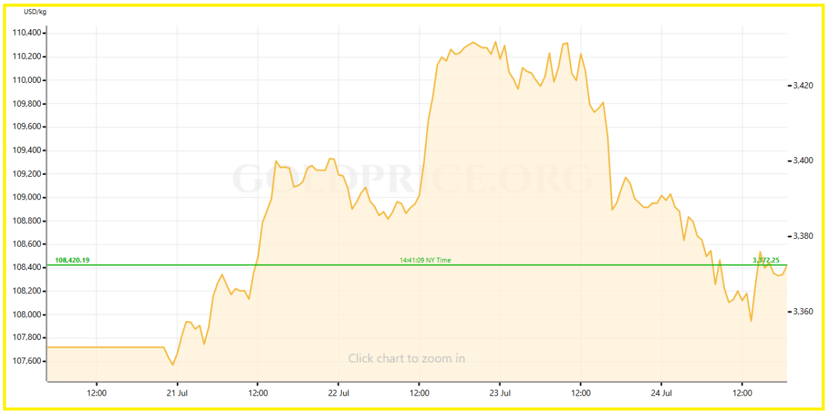This screenshot has width=829, height=413.
Task: Click the 3,360 value on right axis
Action: pyautogui.click(x=802, y=312)
